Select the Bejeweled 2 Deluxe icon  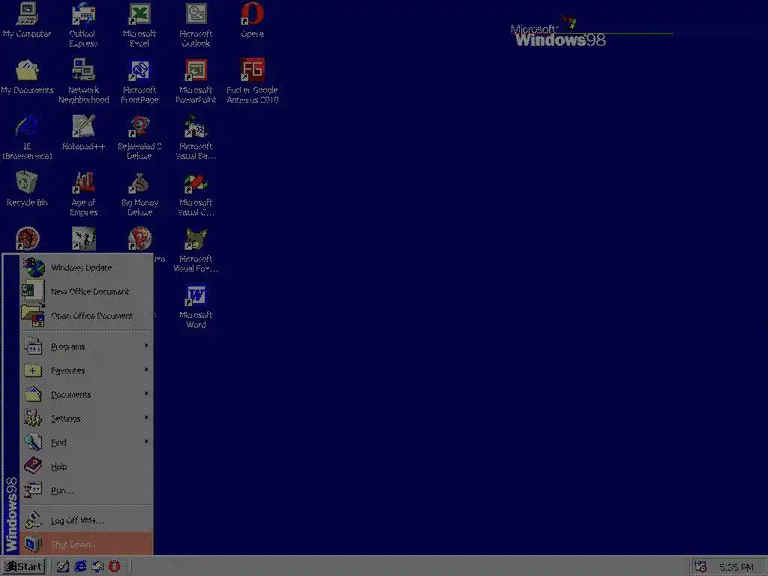coord(139,138)
